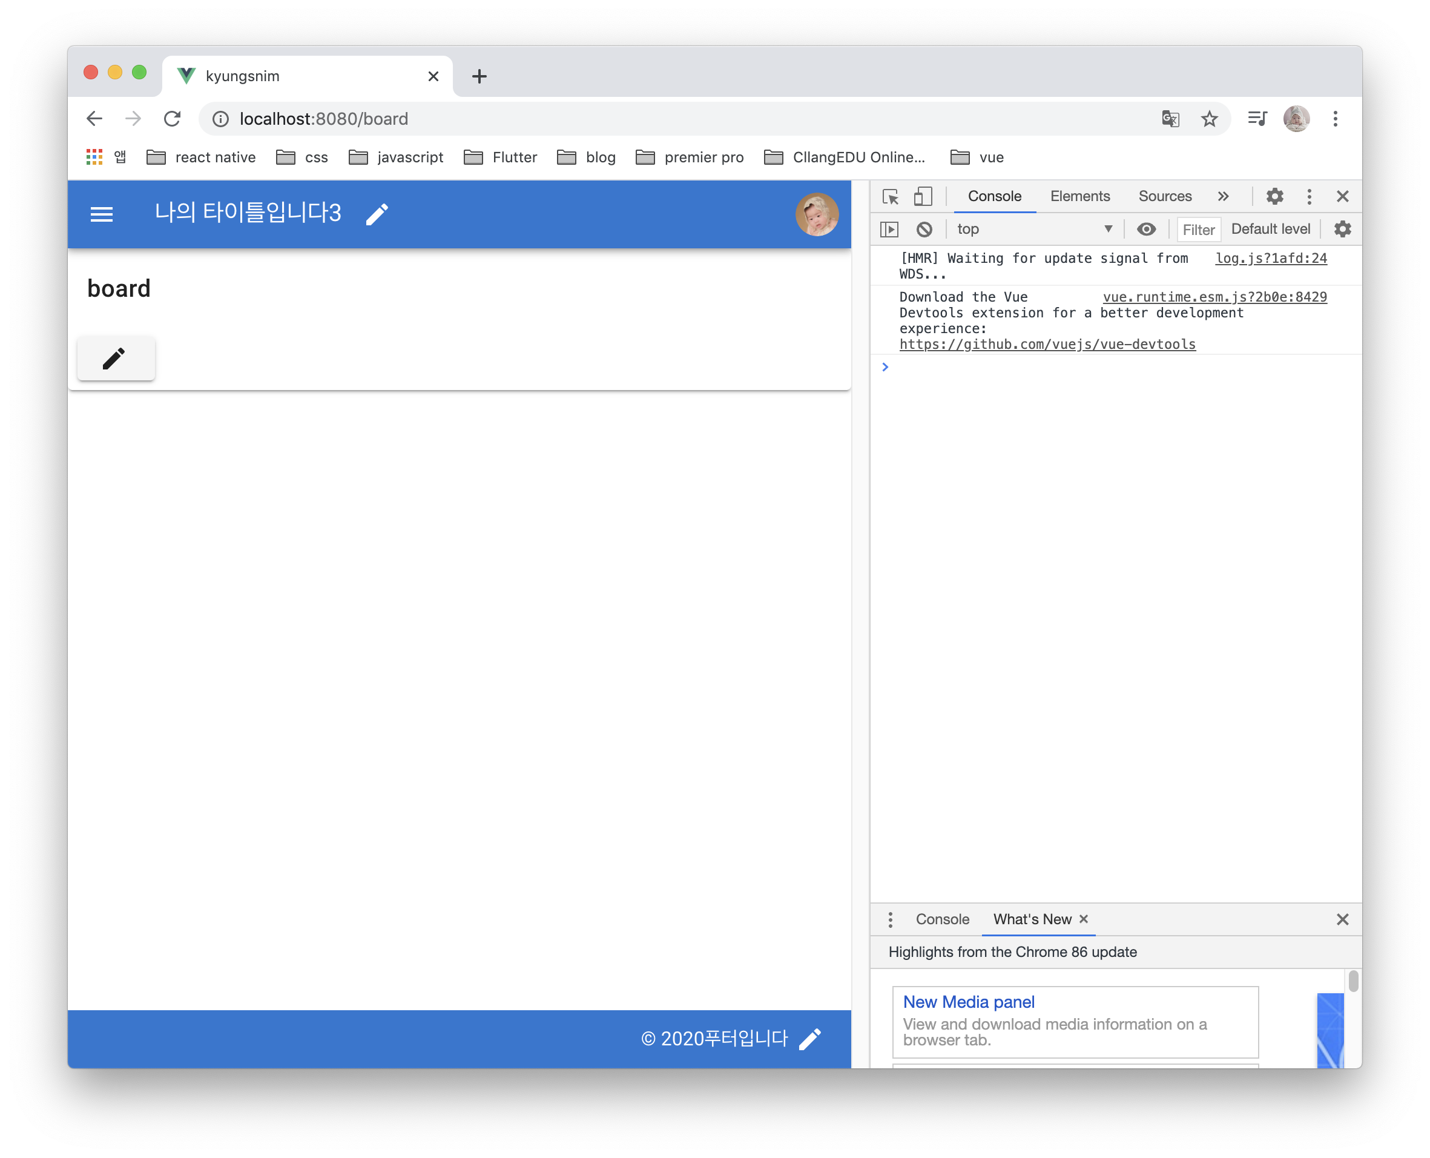Image resolution: width=1430 pixels, height=1158 pixels.
Task: Open the hamburger navigation menu
Action: click(101, 214)
